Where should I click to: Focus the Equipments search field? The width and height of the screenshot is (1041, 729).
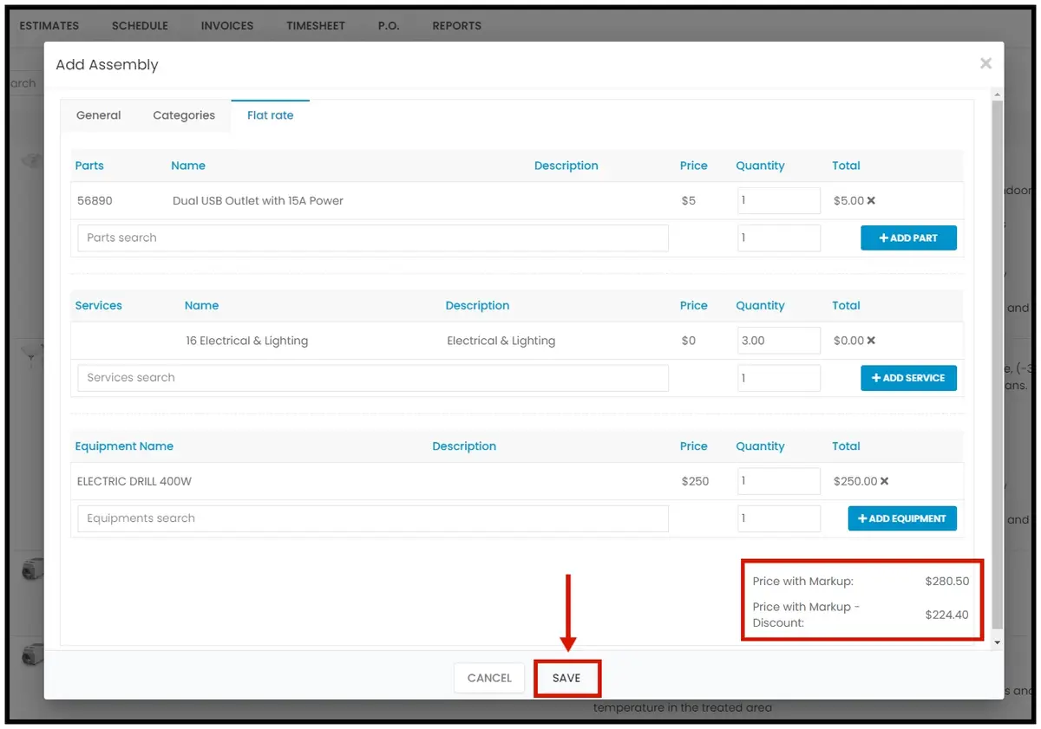[373, 518]
